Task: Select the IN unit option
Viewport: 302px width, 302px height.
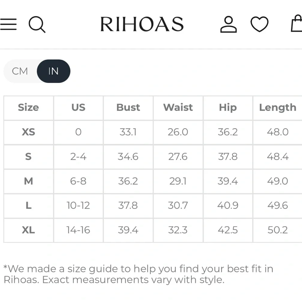Action: (x=53, y=71)
